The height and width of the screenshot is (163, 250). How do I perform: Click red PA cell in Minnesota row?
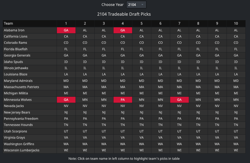point(123,100)
